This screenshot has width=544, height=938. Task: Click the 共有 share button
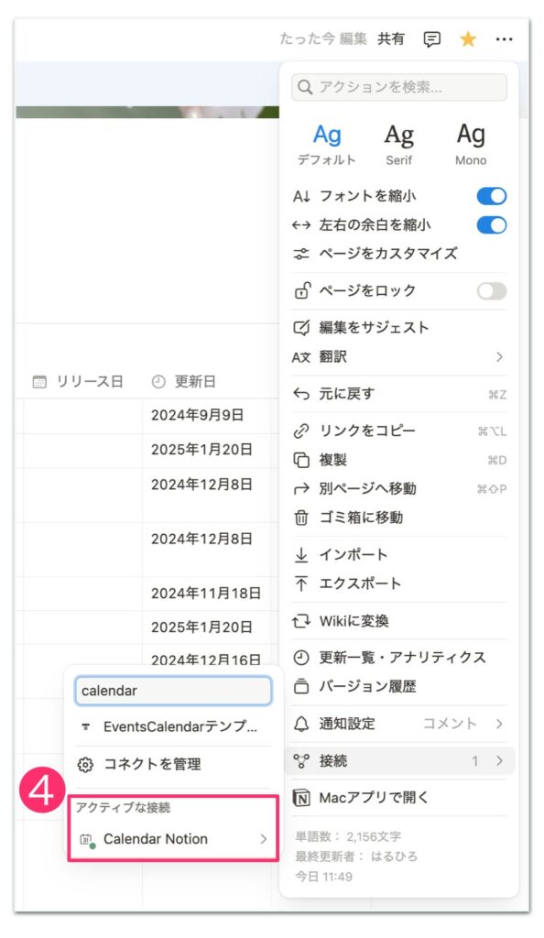click(x=391, y=38)
